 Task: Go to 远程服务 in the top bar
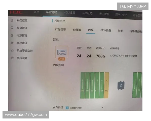87,13
